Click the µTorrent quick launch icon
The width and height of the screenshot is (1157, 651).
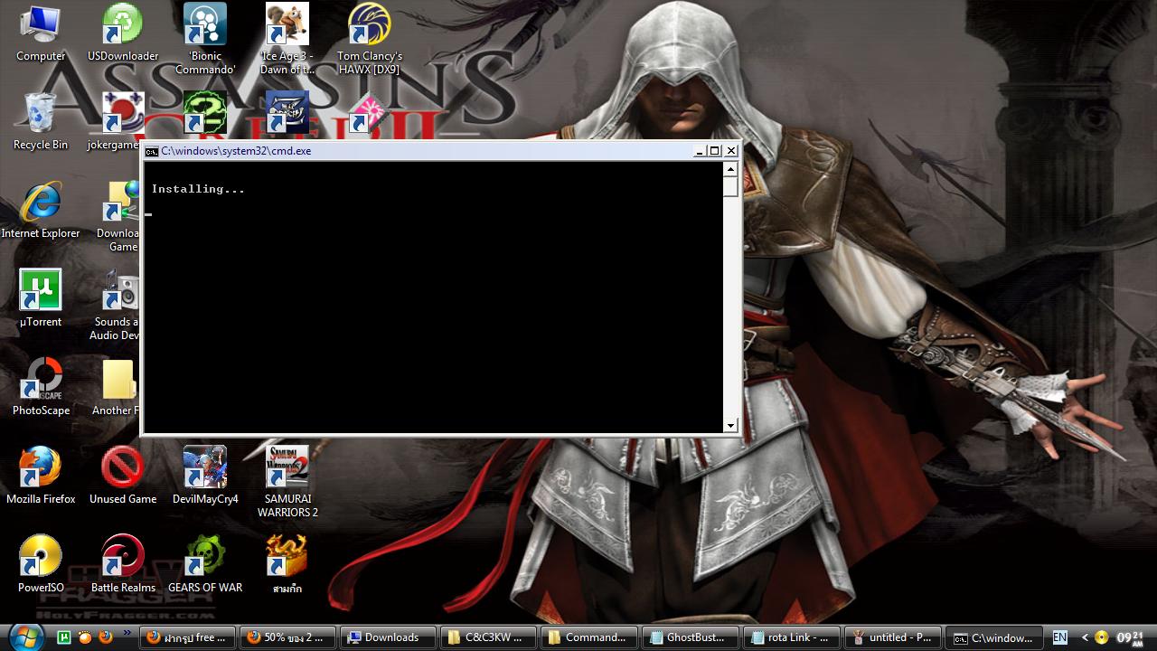pyautogui.click(x=64, y=637)
